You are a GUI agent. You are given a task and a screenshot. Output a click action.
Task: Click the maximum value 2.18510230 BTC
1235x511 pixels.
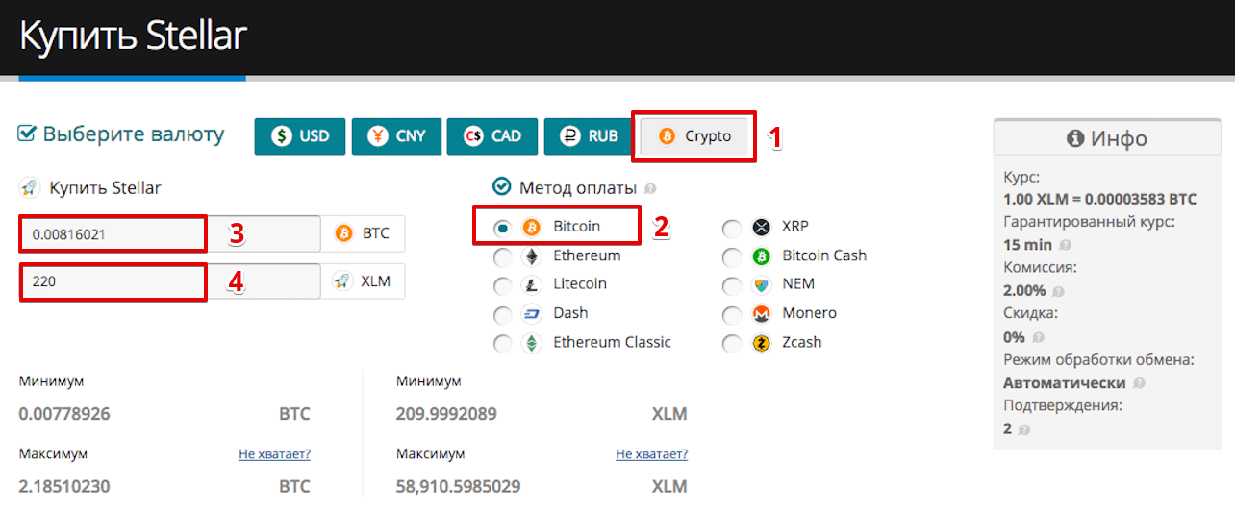(x=64, y=486)
